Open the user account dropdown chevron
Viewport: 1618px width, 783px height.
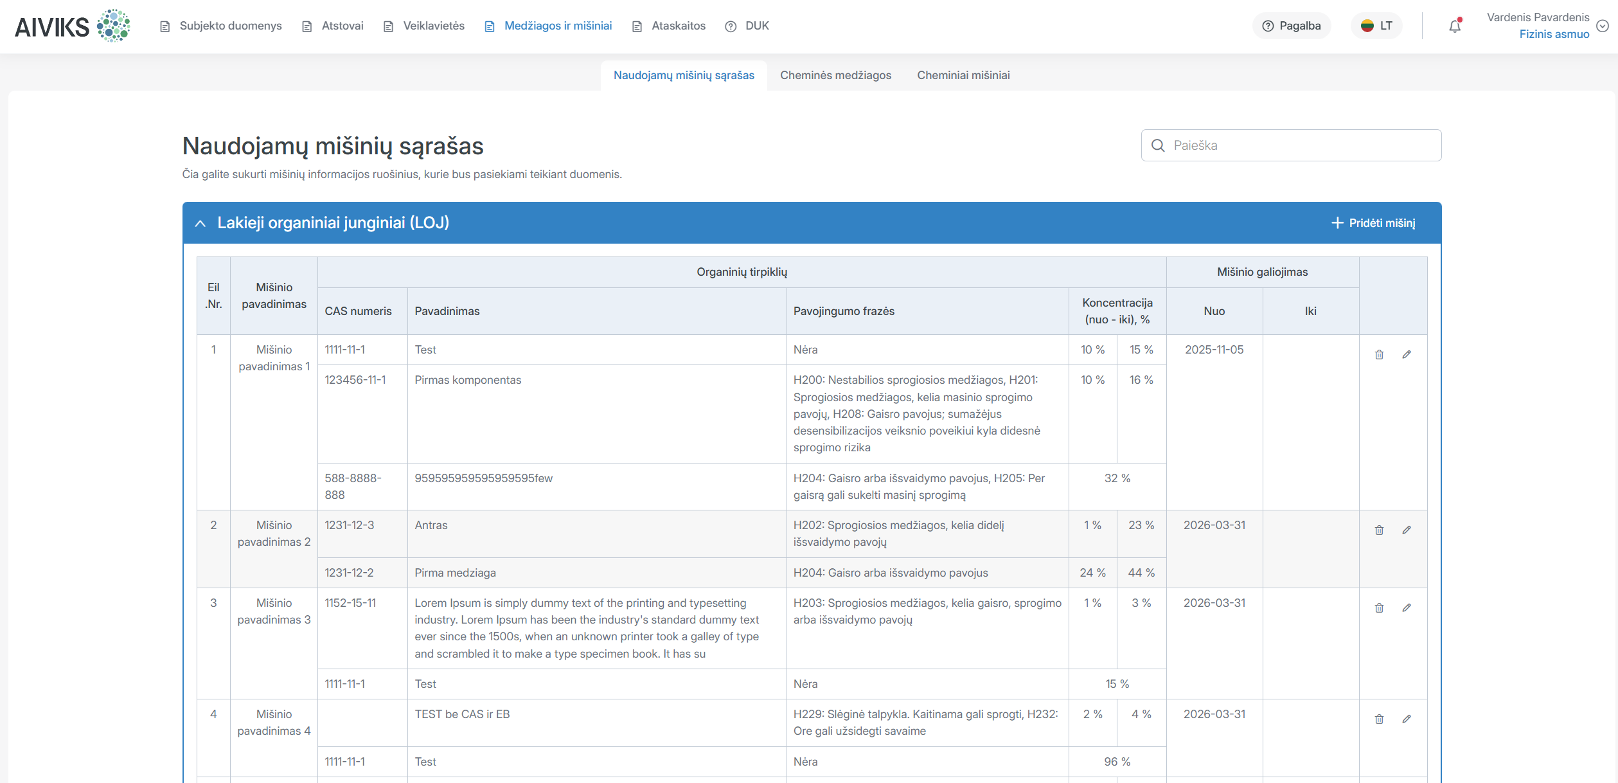1603,26
